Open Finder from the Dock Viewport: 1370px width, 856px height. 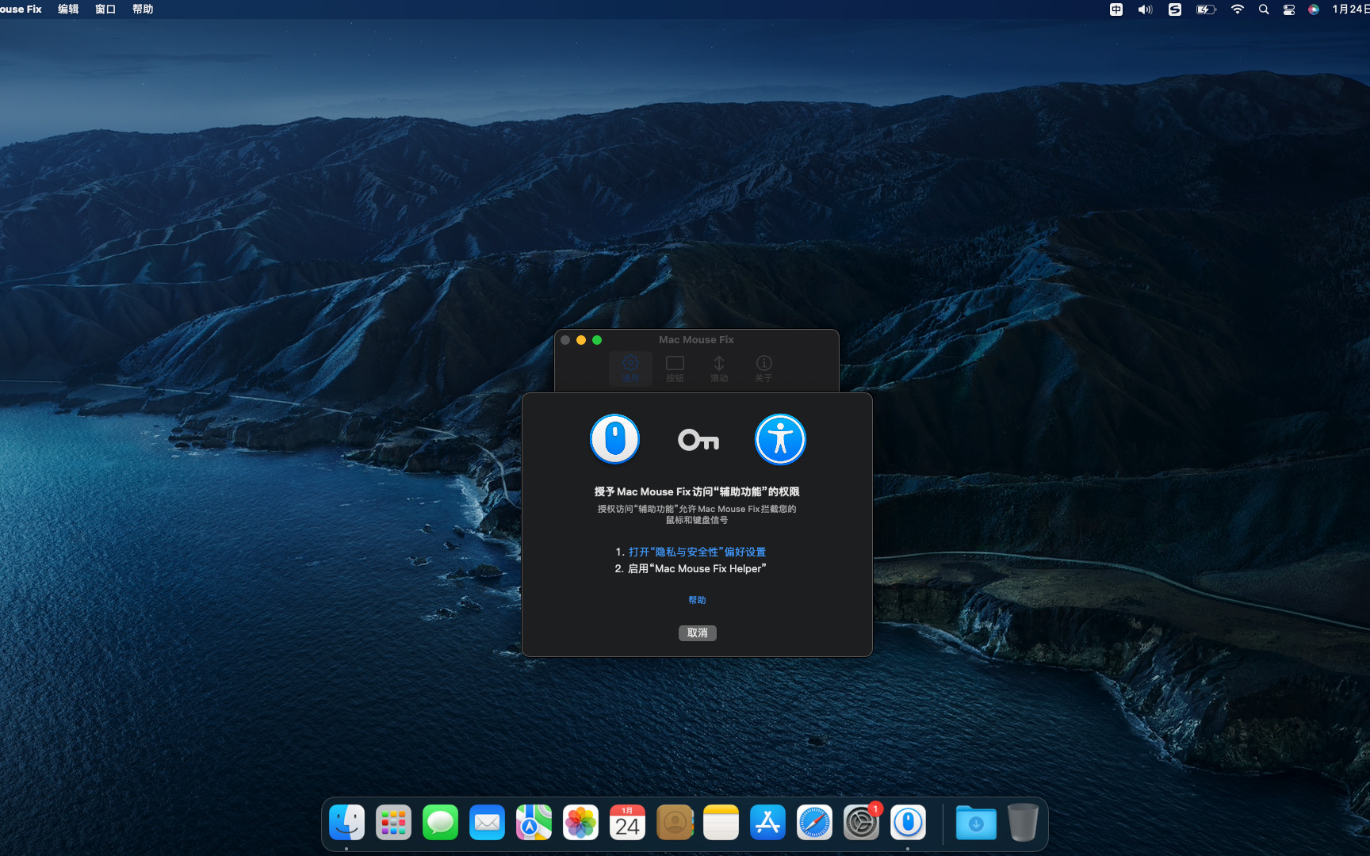[346, 823]
